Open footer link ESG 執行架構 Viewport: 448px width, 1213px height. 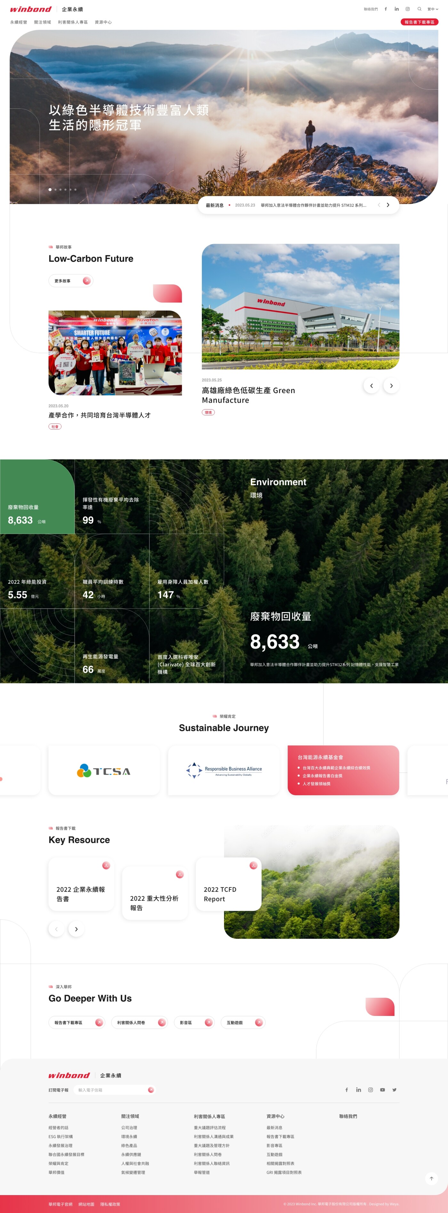61,1137
